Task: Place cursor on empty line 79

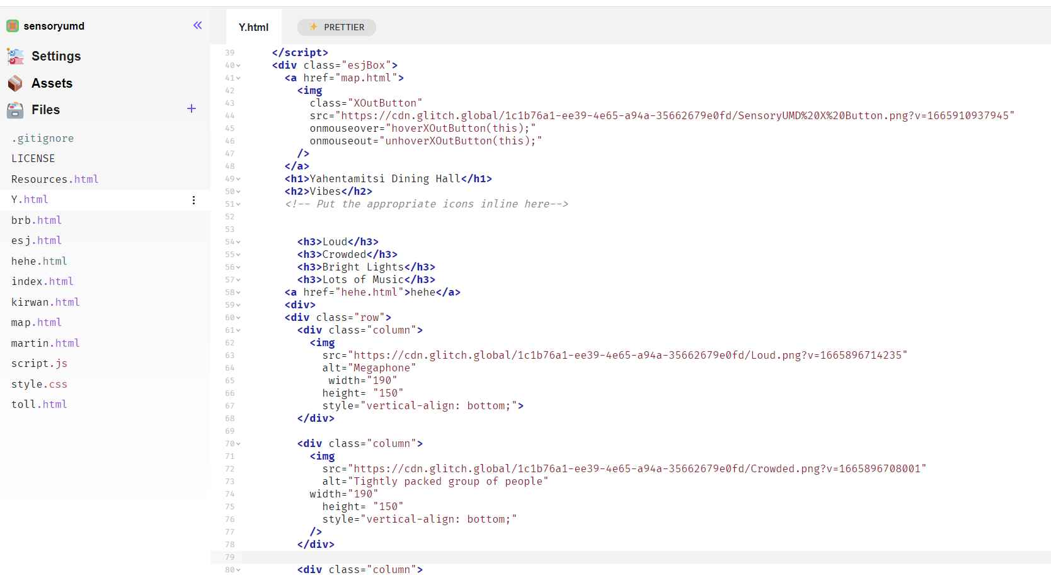Action: click(x=646, y=557)
